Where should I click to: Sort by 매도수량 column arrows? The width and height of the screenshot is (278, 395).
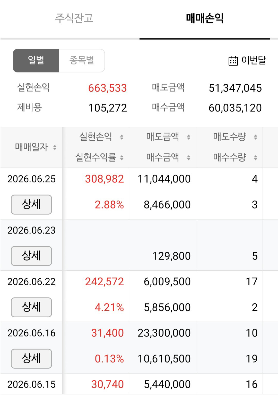pyautogui.click(x=256, y=137)
